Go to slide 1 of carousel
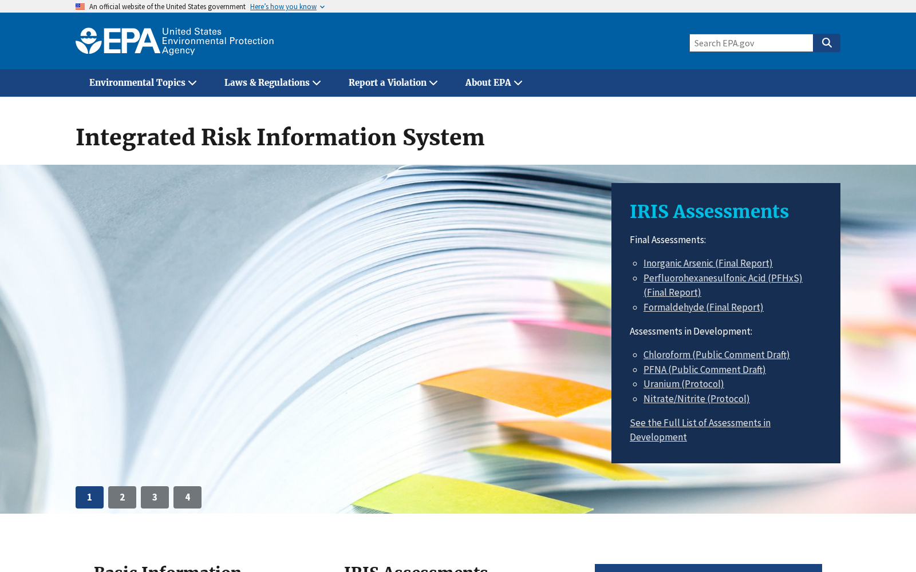 point(89,497)
